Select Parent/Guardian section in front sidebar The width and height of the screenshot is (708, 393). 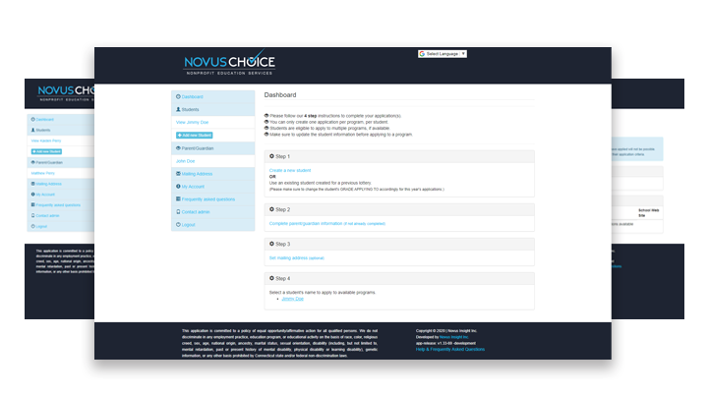212,148
